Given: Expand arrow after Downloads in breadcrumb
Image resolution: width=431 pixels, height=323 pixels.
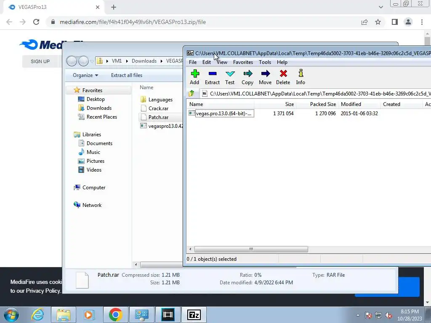Looking at the screenshot, I should pyautogui.click(x=161, y=61).
